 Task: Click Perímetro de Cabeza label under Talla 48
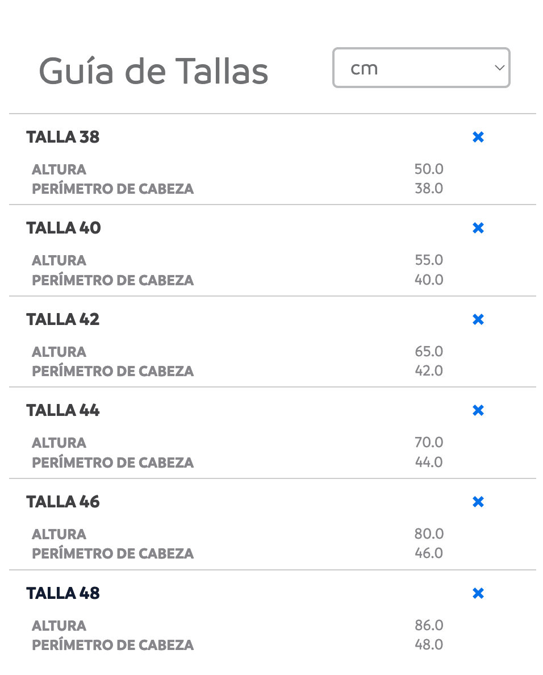(113, 645)
